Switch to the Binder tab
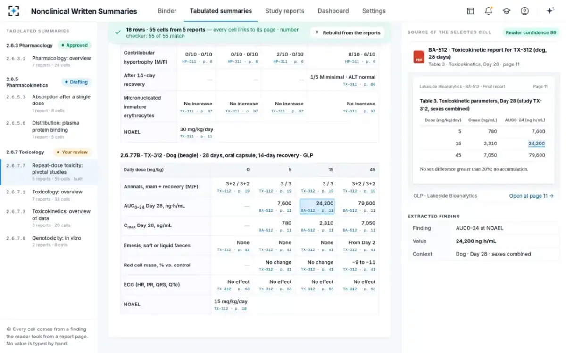Image resolution: width=566 pixels, height=353 pixels. click(x=167, y=11)
